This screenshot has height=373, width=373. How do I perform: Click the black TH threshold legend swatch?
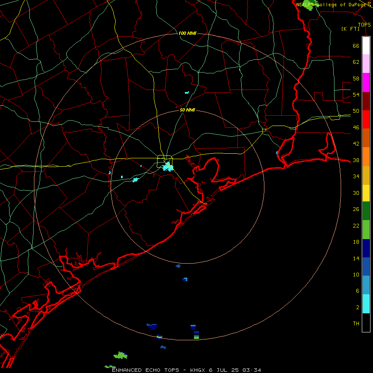366,322
